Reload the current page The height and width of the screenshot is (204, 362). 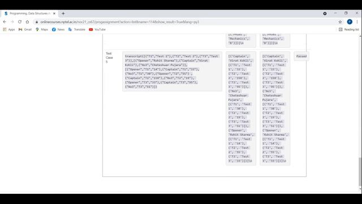coord(20,22)
